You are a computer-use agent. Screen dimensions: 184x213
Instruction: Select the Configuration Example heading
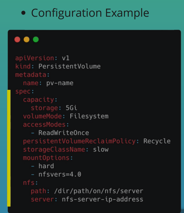(90, 13)
